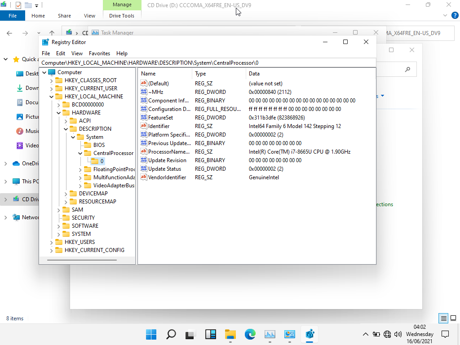This screenshot has height=345, width=460.
Task: Select the BIOS key
Action: tap(99, 145)
